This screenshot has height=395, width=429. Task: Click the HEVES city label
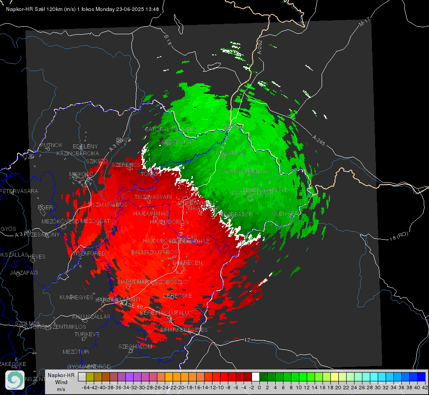(x=37, y=257)
